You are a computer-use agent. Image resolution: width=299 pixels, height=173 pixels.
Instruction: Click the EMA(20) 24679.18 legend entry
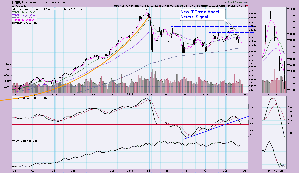[24, 12]
